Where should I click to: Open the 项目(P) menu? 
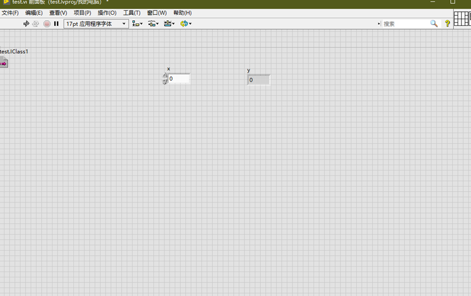(x=82, y=12)
